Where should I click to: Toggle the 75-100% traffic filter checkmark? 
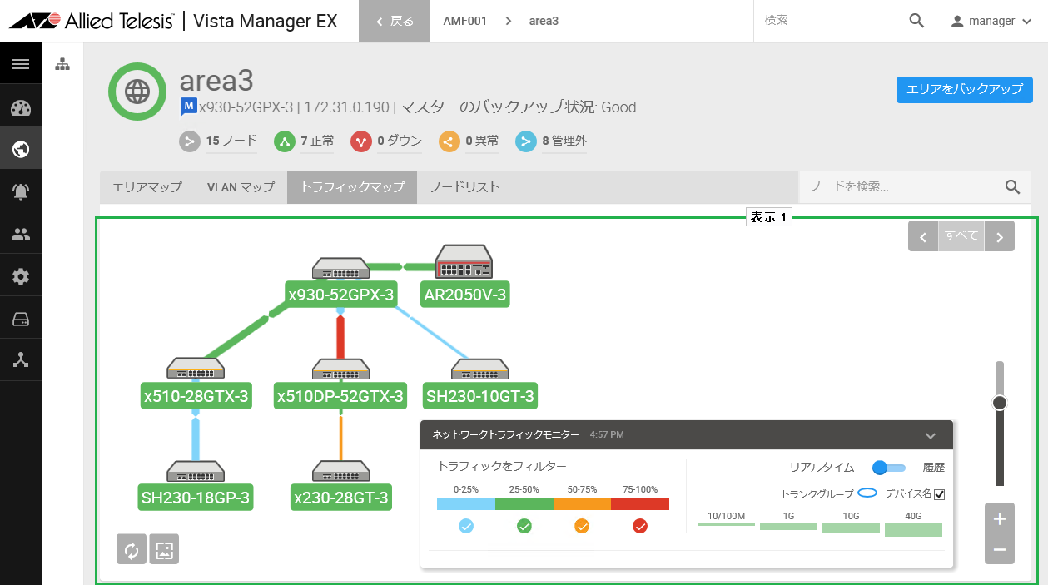tap(640, 526)
